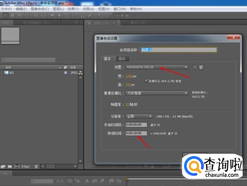Click the timeline current time indicator marker
Viewport: 247px width, 186px height.
127,179
